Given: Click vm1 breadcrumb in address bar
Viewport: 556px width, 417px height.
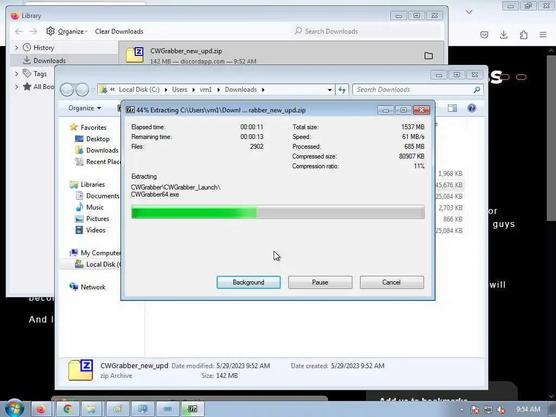Looking at the screenshot, I should click(x=206, y=90).
